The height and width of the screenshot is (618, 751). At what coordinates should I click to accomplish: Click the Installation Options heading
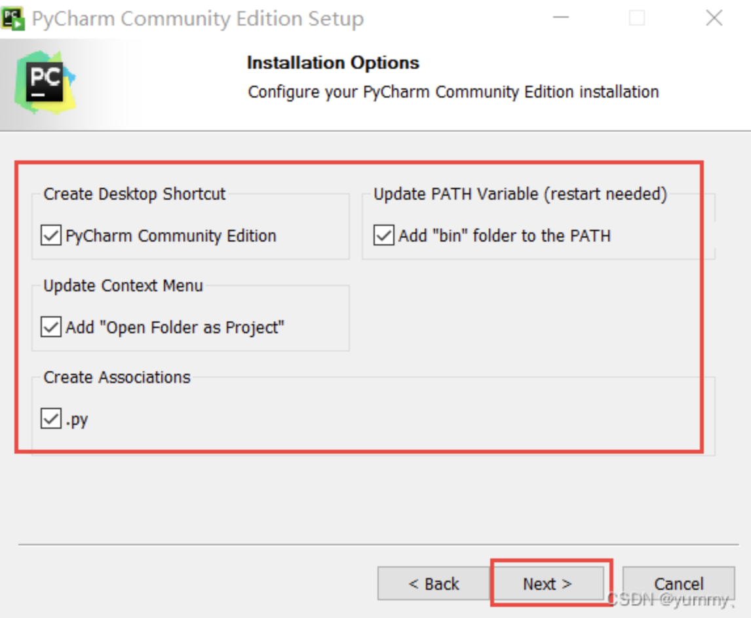click(x=333, y=63)
